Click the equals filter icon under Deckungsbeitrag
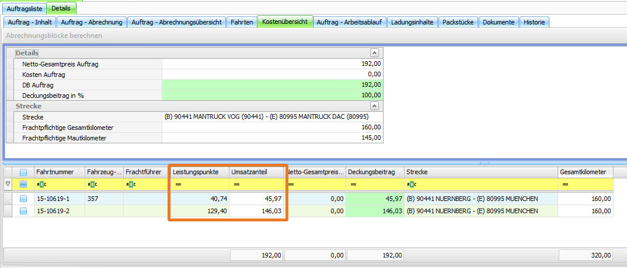Screen dimensions: 627x268 pyautogui.click(x=353, y=185)
